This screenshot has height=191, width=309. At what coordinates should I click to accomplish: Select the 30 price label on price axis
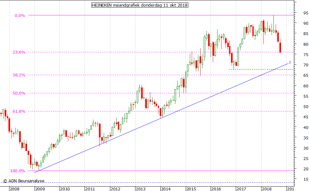click(306, 148)
